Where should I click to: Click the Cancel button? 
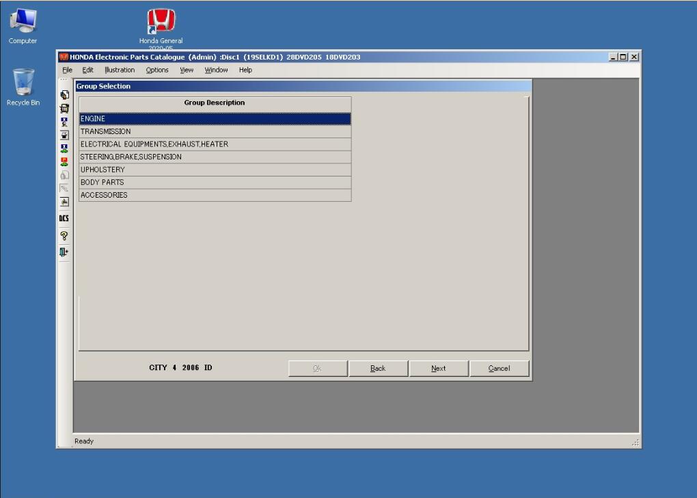[x=500, y=369]
